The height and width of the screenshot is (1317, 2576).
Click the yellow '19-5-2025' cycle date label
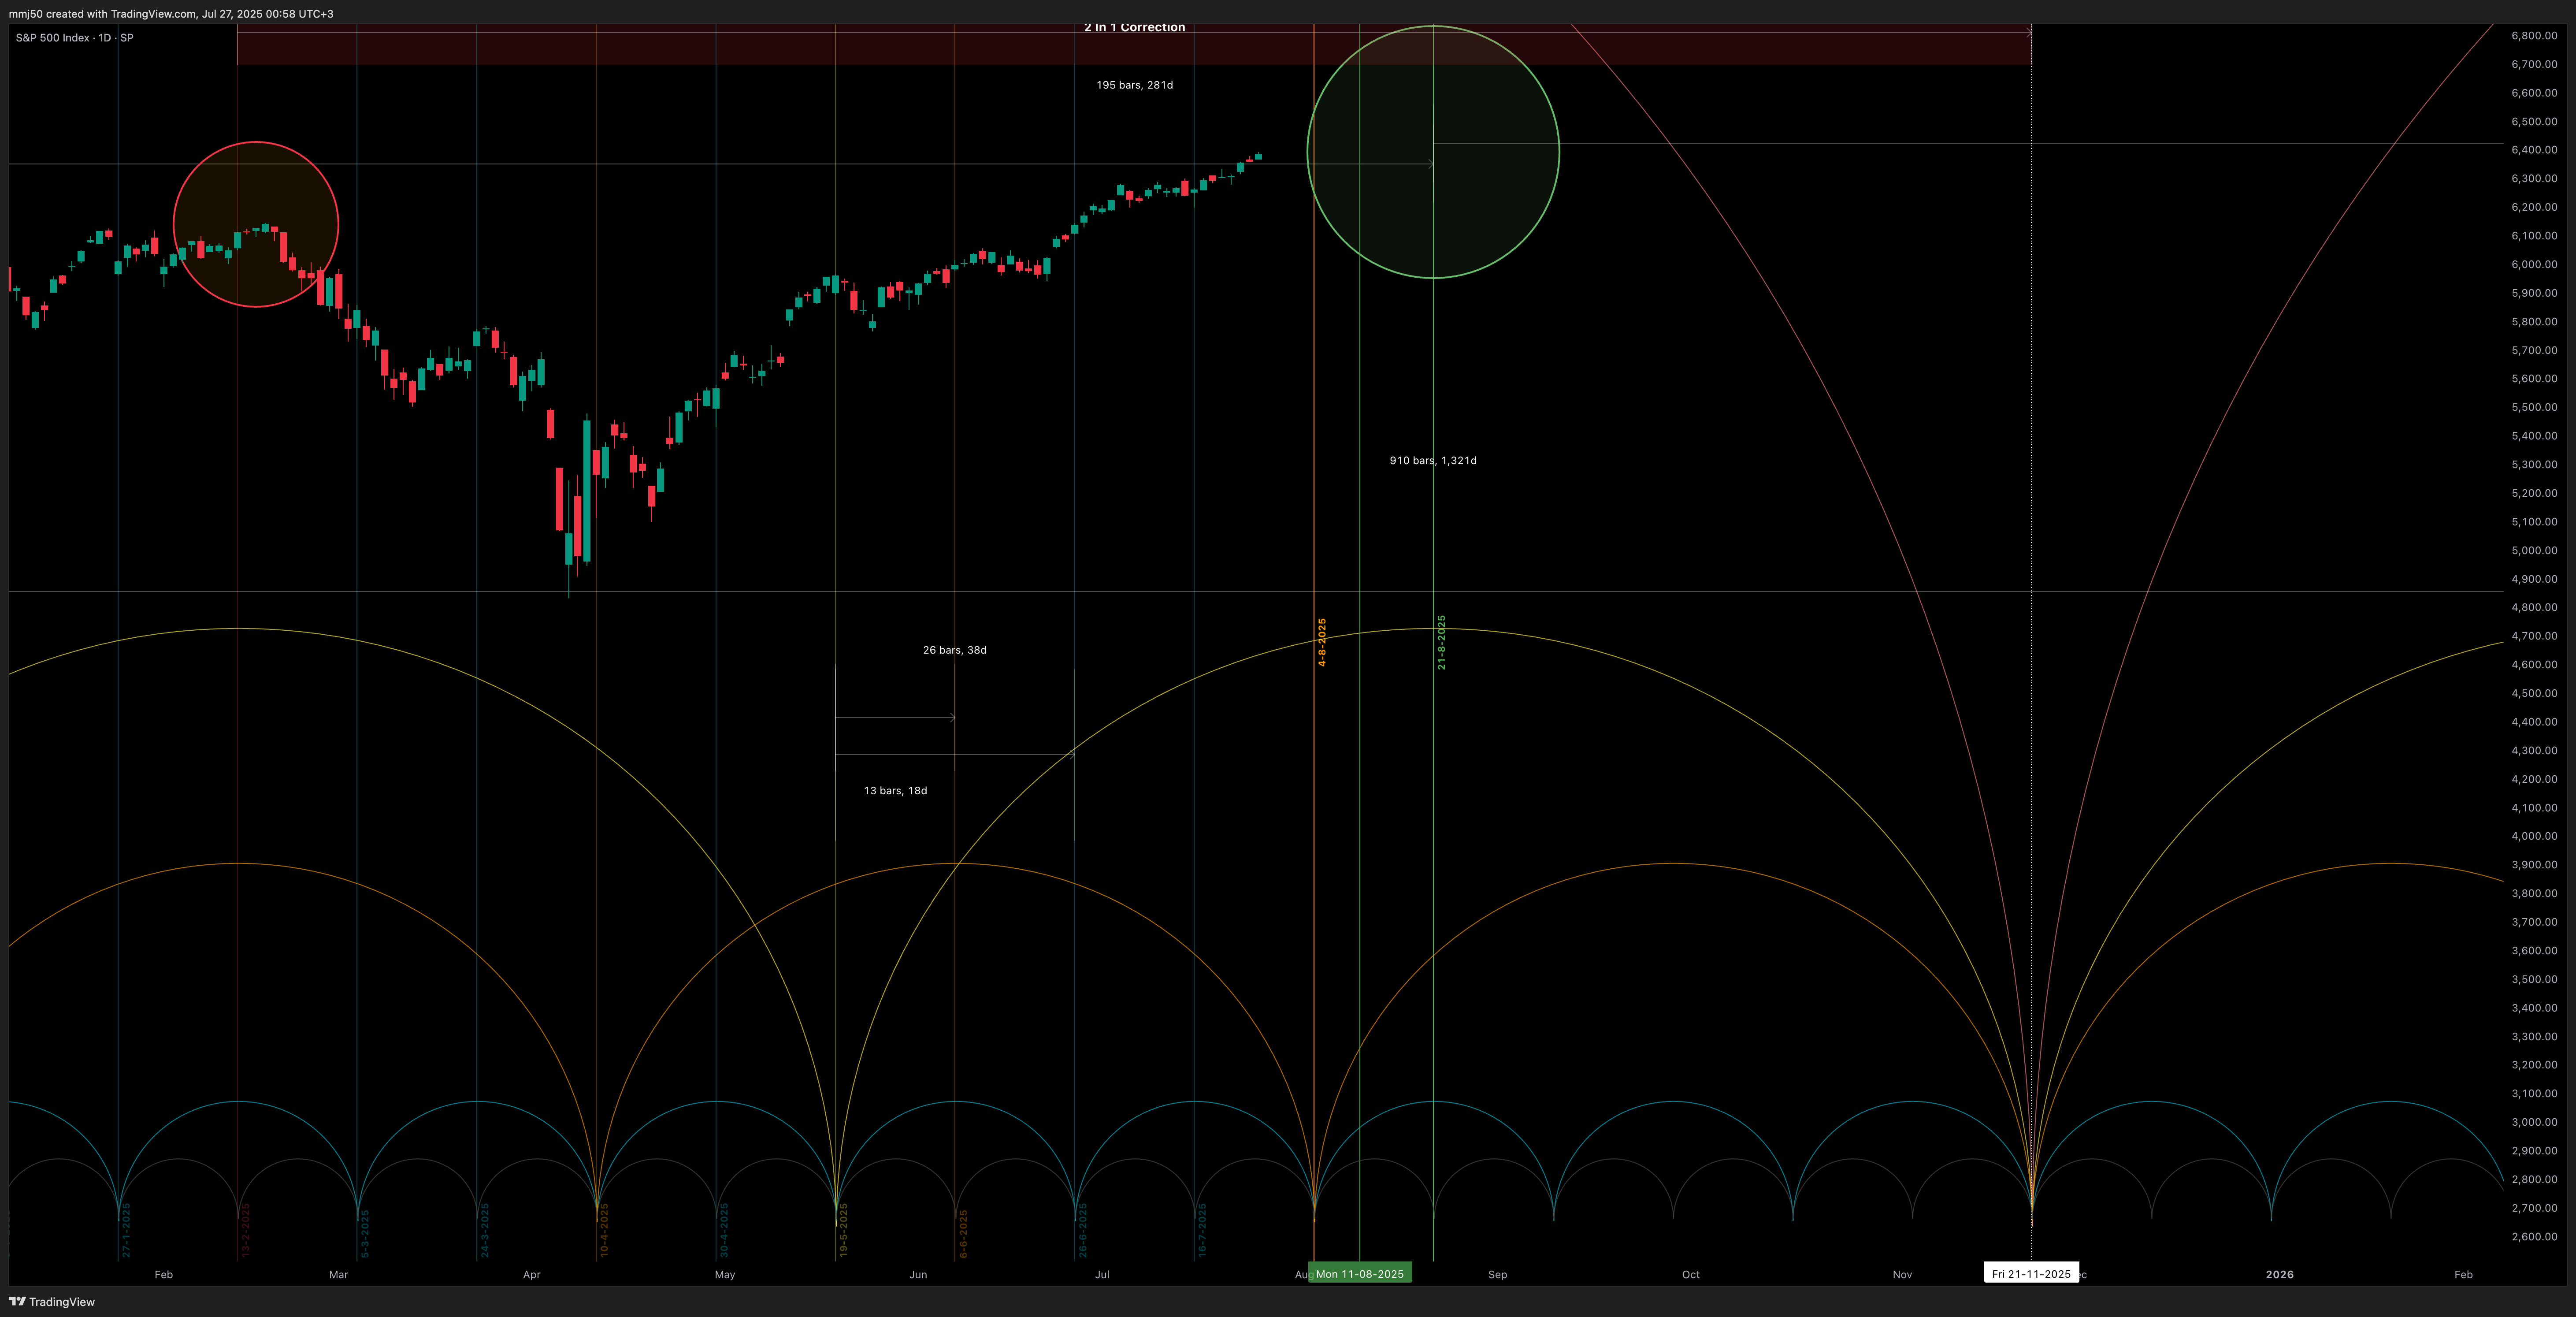pyautogui.click(x=843, y=1230)
